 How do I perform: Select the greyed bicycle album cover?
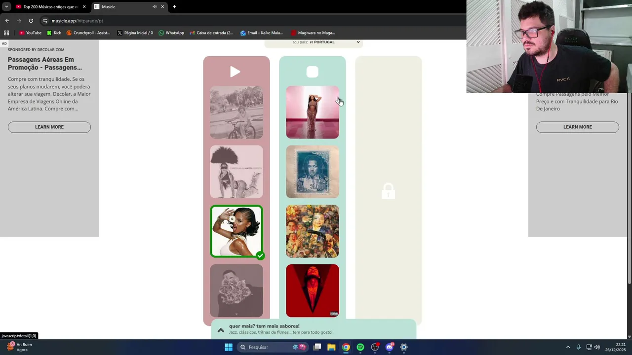pos(237,112)
